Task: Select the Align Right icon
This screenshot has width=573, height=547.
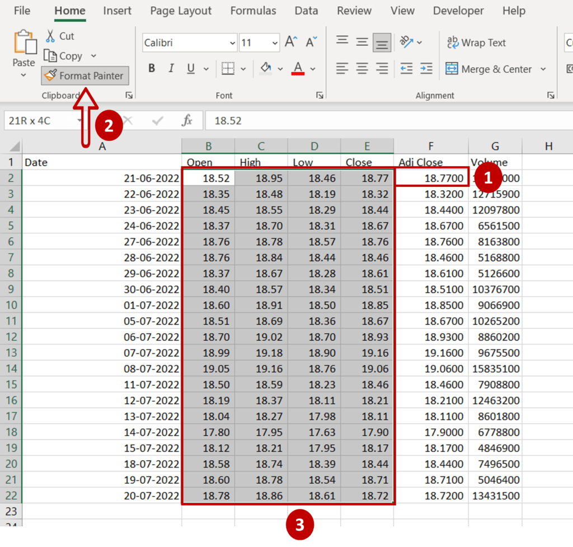Action: tap(382, 68)
